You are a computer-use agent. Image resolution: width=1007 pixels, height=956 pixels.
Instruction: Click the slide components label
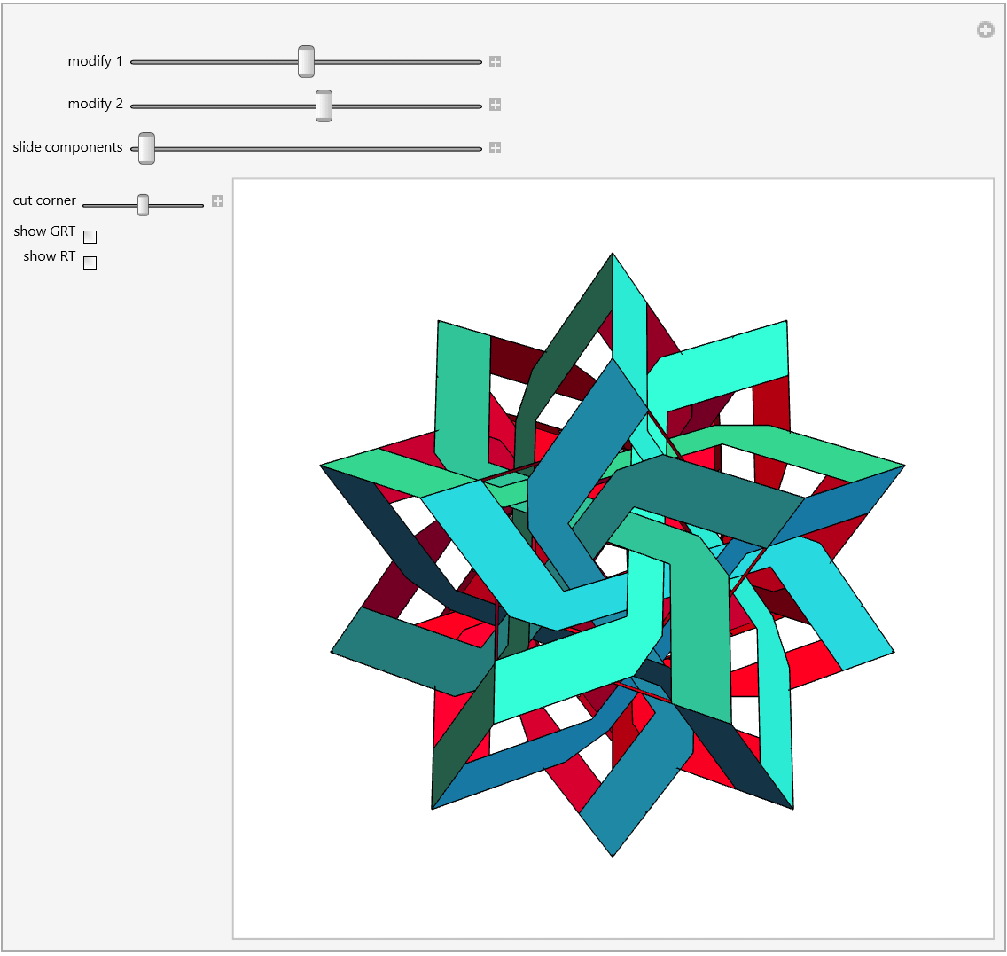[67, 147]
